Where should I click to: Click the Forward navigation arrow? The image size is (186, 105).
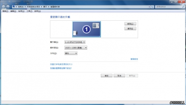(x=8, y=7)
